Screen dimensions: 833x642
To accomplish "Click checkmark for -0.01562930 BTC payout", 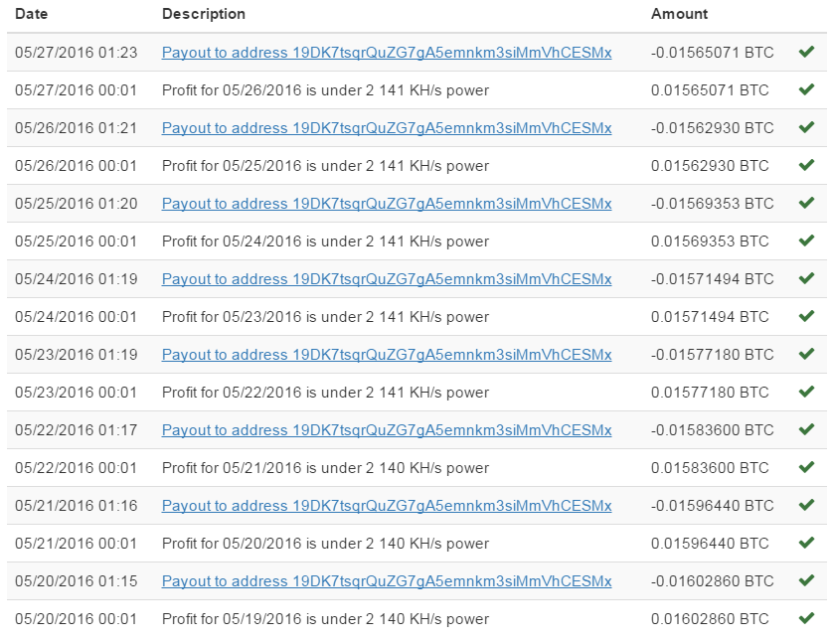I will pos(806,127).
